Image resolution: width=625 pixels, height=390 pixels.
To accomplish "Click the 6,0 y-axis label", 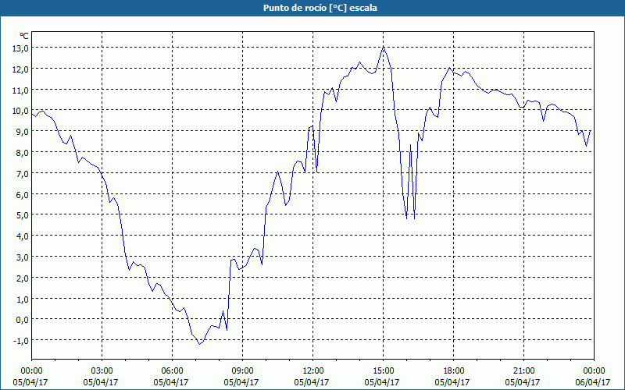I will [22, 194].
